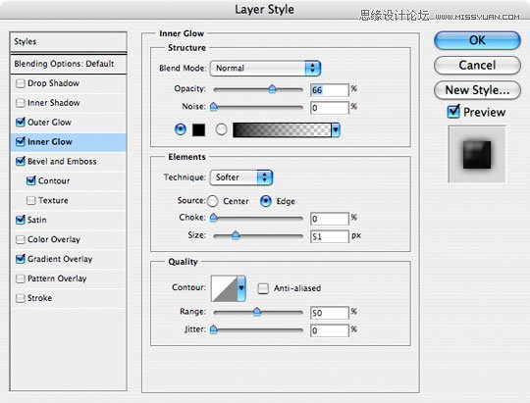Expand the Contour picker arrow
The image size is (530, 403).
coord(241,288)
